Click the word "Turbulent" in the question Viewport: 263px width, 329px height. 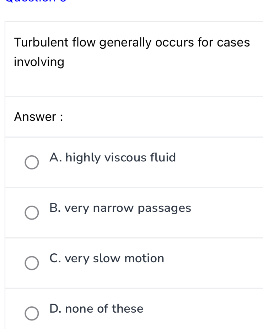[41, 43]
